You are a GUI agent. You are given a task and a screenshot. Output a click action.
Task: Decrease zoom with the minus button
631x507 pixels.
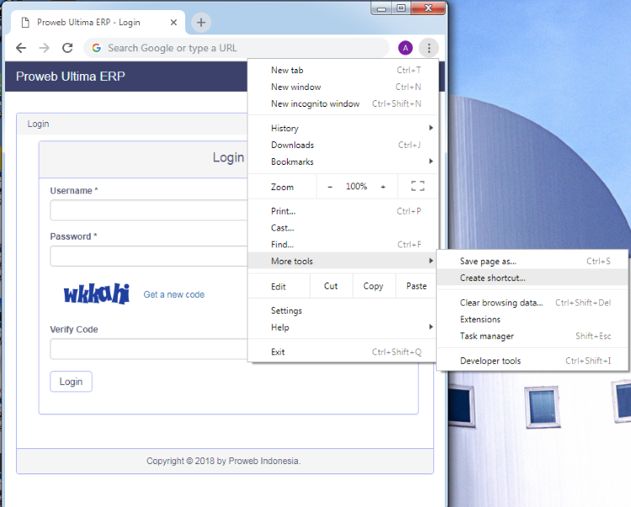(330, 187)
